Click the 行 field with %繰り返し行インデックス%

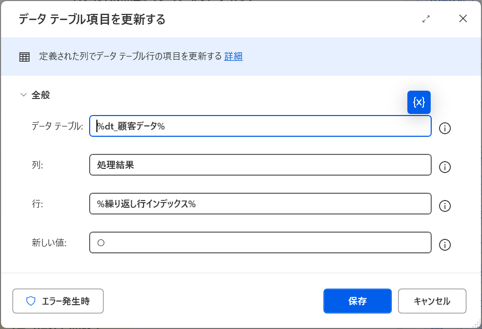[x=260, y=204]
